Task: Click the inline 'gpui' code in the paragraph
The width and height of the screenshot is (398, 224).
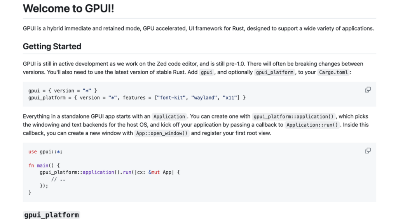Action: tap(206, 72)
